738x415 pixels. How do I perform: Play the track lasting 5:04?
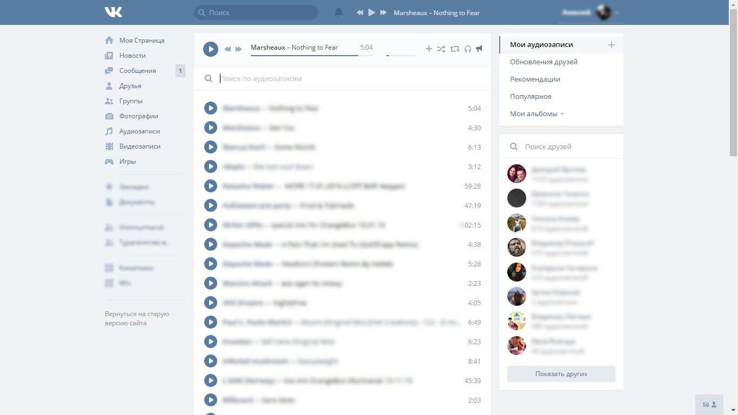click(x=211, y=108)
